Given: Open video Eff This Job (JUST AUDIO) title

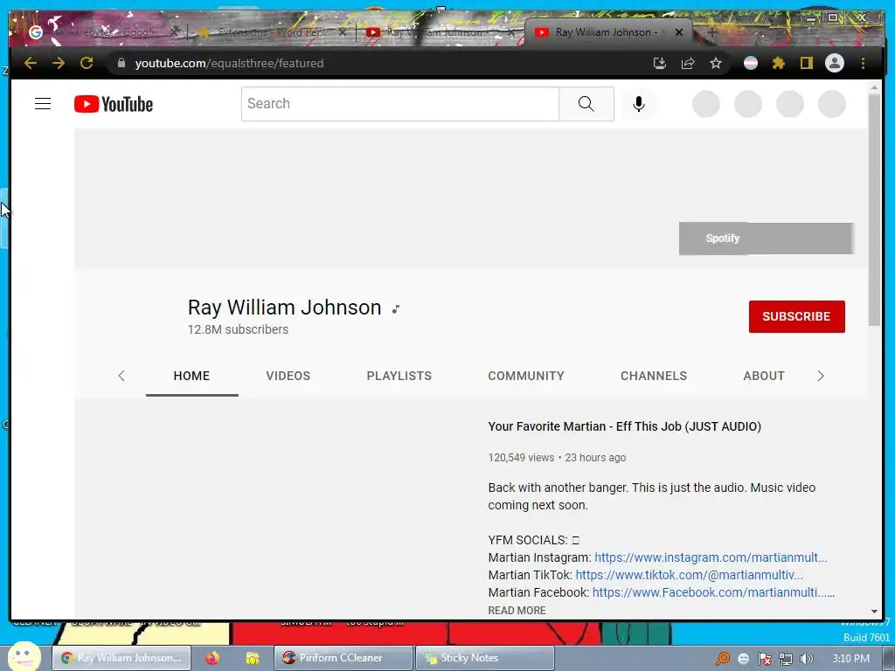Looking at the screenshot, I should (x=624, y=426).
